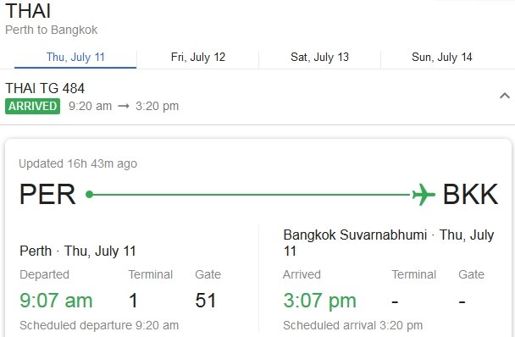The image size is (515, 337).
Task: Click the green flight progress line
Action: (252, 195)
